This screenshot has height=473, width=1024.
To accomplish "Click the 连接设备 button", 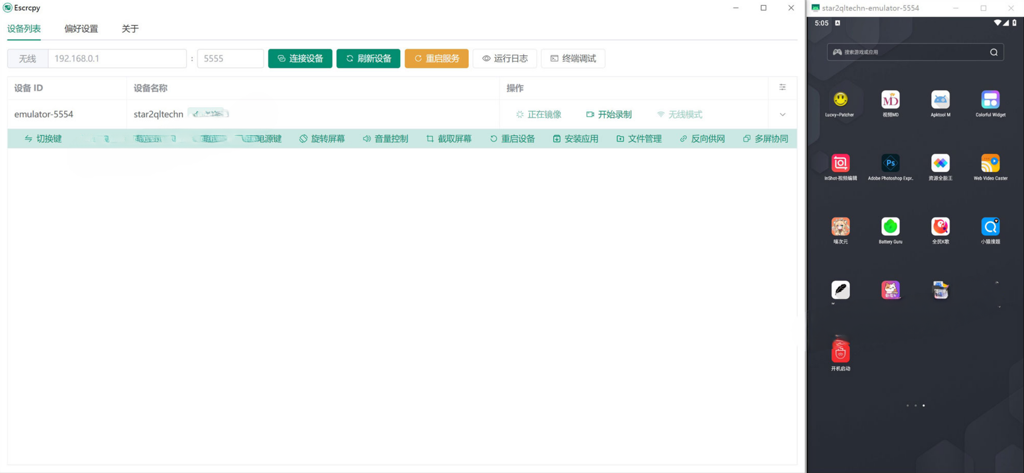I will (300, 58).
